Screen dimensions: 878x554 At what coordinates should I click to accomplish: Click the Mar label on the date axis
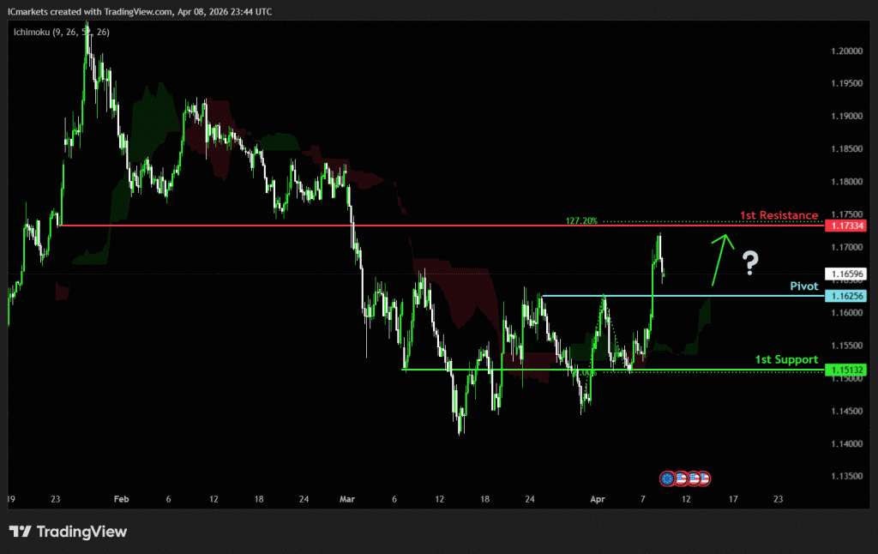[x=346, y=498]
